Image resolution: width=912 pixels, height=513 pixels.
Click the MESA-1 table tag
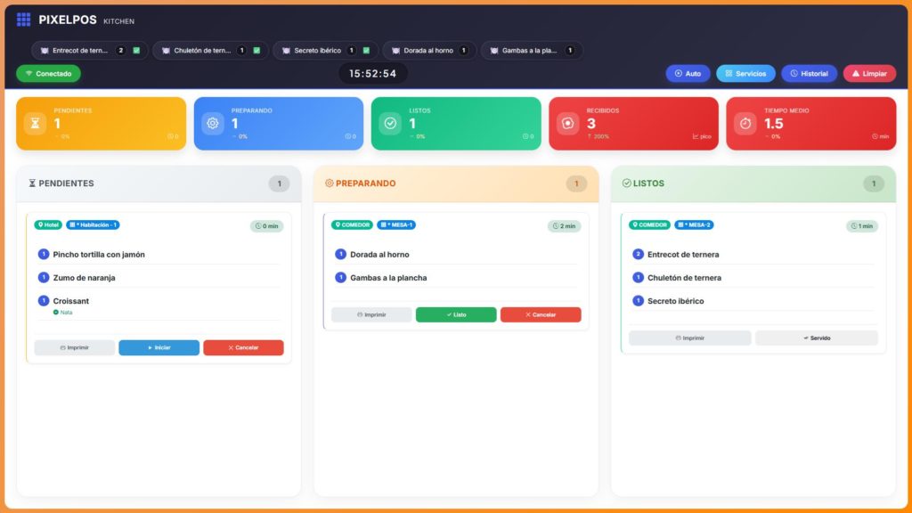[x=396, y=224]
